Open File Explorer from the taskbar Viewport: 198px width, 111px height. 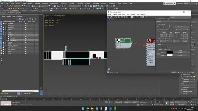point(92,109)
